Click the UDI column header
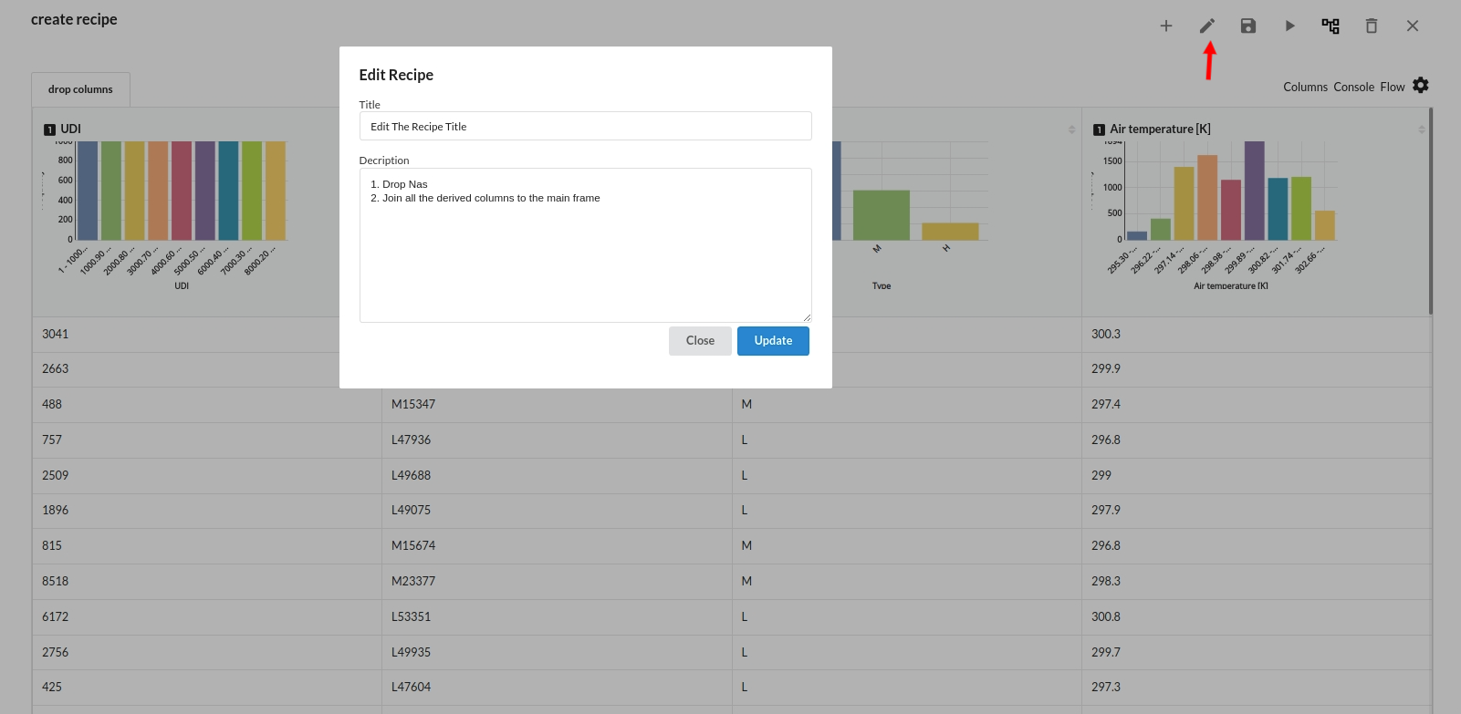This screenshot has height=714, width=1461. 70,129
